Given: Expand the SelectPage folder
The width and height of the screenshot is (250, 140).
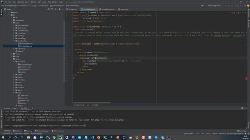Looking at the screenshot, I should point(14,49).
